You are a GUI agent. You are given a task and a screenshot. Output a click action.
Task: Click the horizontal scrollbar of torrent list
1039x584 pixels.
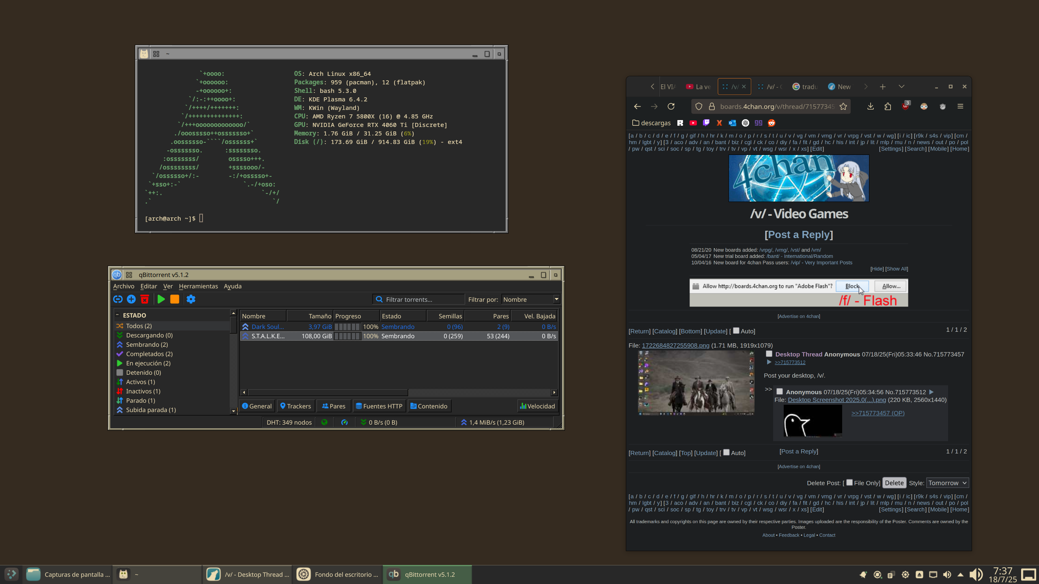click(328, 392)
